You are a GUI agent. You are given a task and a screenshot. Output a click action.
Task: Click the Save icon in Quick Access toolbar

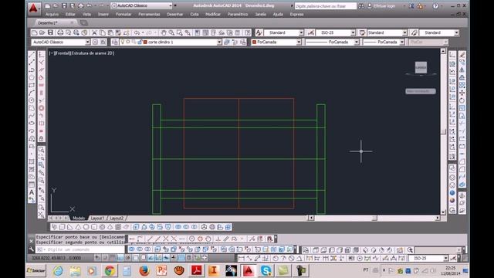(x=64, y=5)
